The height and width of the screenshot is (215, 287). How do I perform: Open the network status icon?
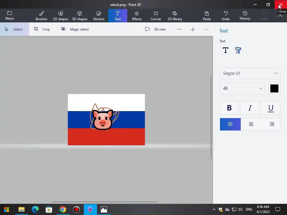tap(234, 209)
